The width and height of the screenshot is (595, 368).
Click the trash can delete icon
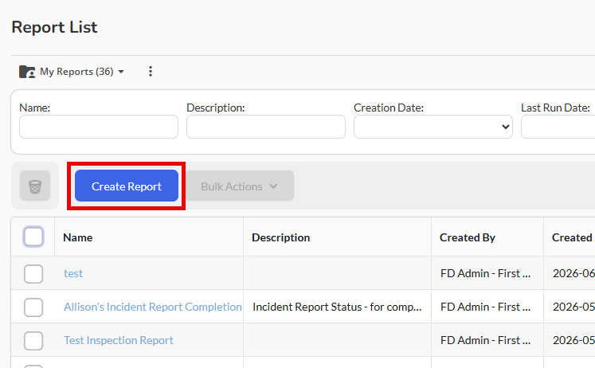[x=35, y=186]
